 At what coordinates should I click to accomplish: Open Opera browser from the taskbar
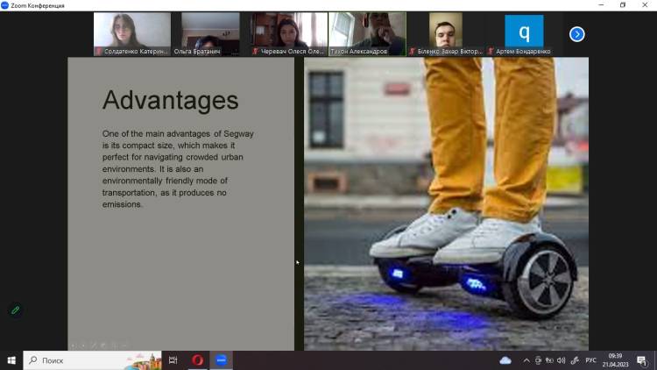point(198,360)
